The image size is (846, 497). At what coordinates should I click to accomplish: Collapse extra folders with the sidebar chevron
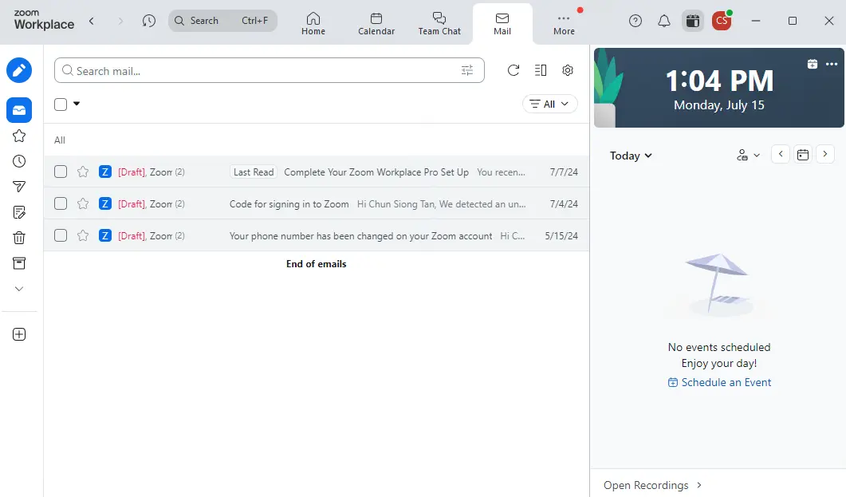point(19,288)
